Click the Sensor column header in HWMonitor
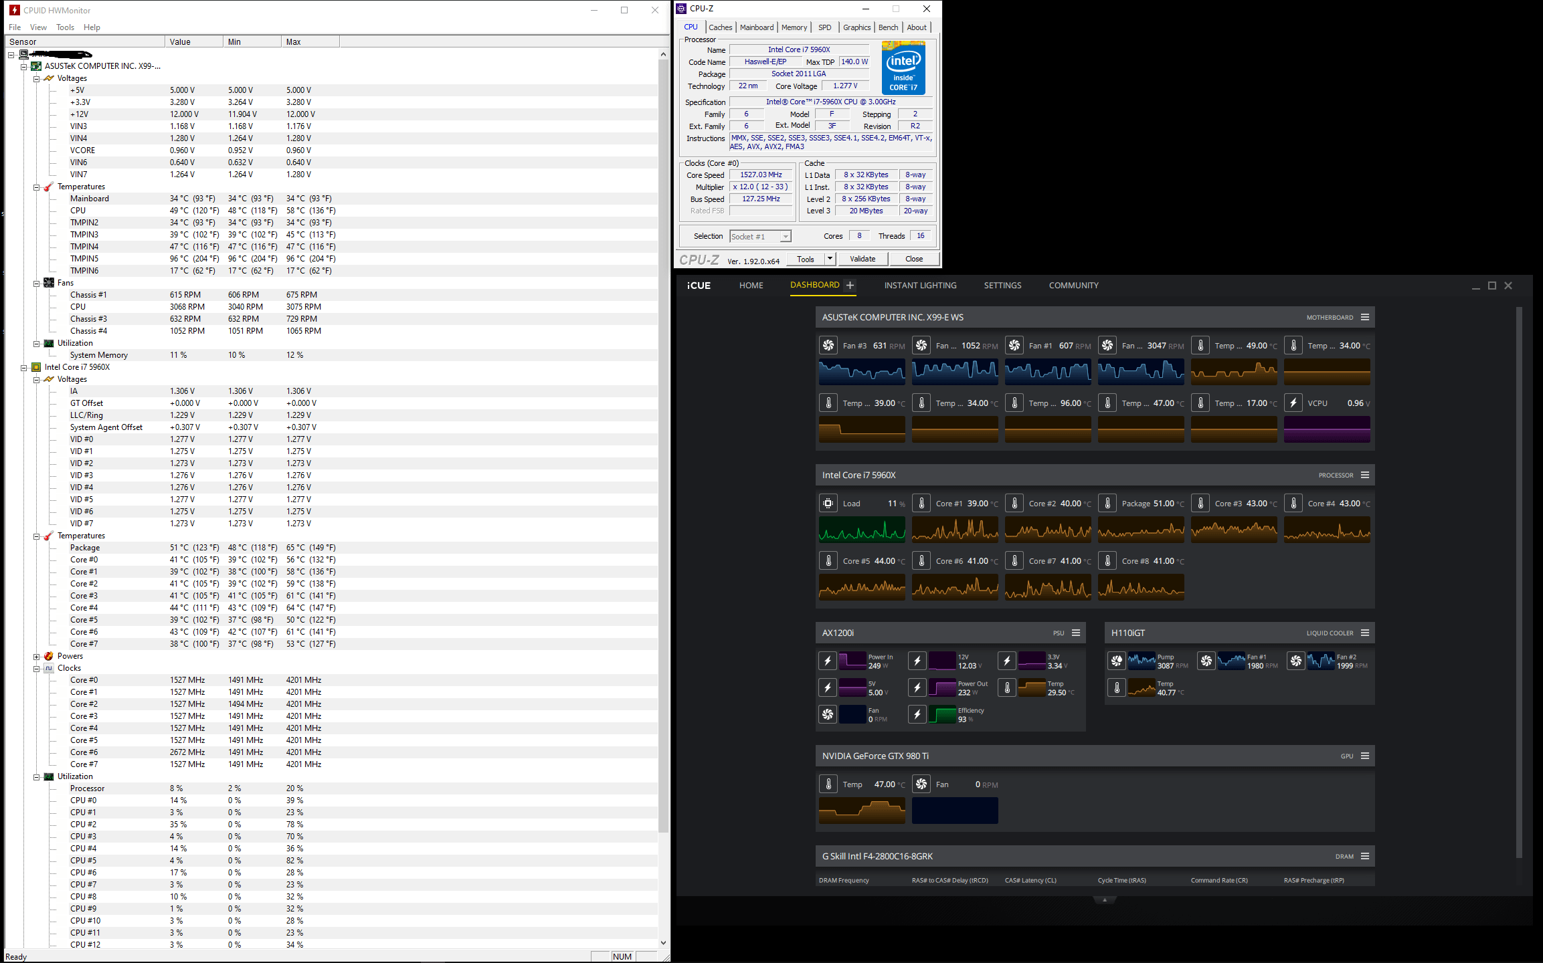Screen dimensions: 1543x963 [x=85, y=41]
